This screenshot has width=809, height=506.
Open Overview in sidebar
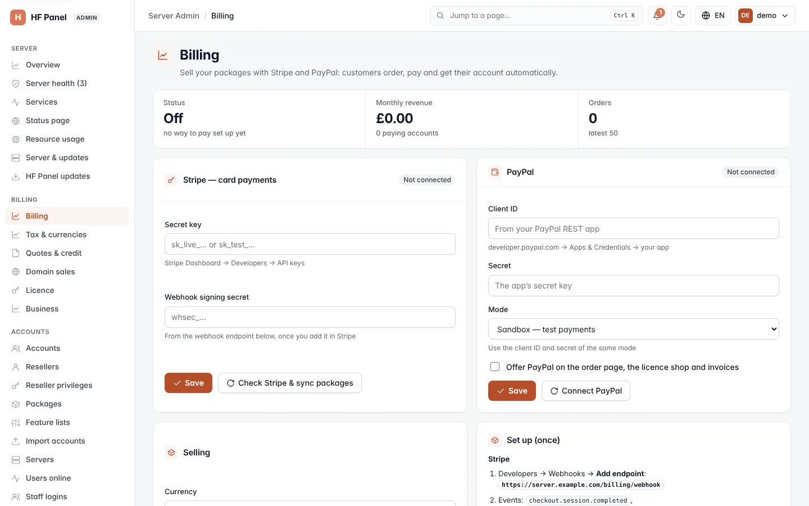(x=67, y=65)
